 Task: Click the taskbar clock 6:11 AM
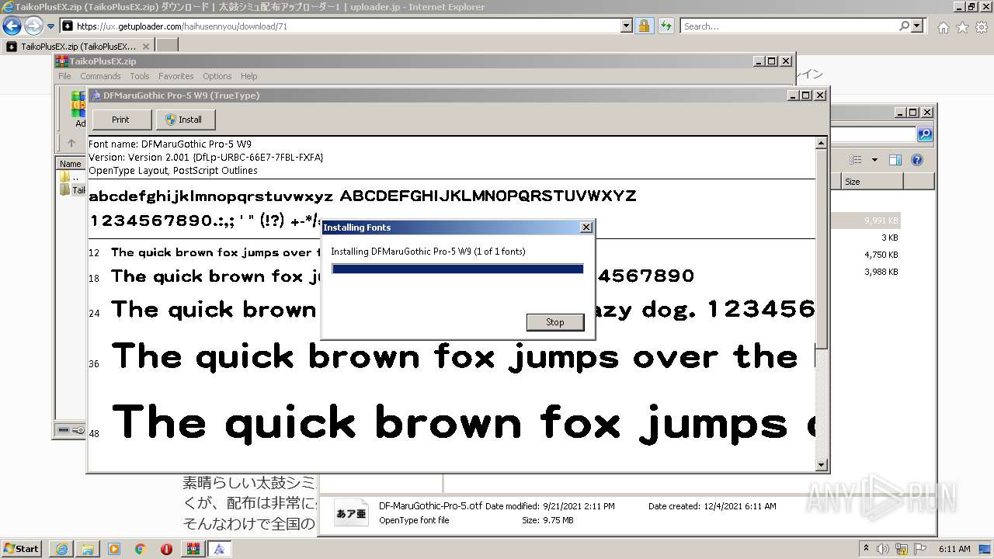[954, 549]
